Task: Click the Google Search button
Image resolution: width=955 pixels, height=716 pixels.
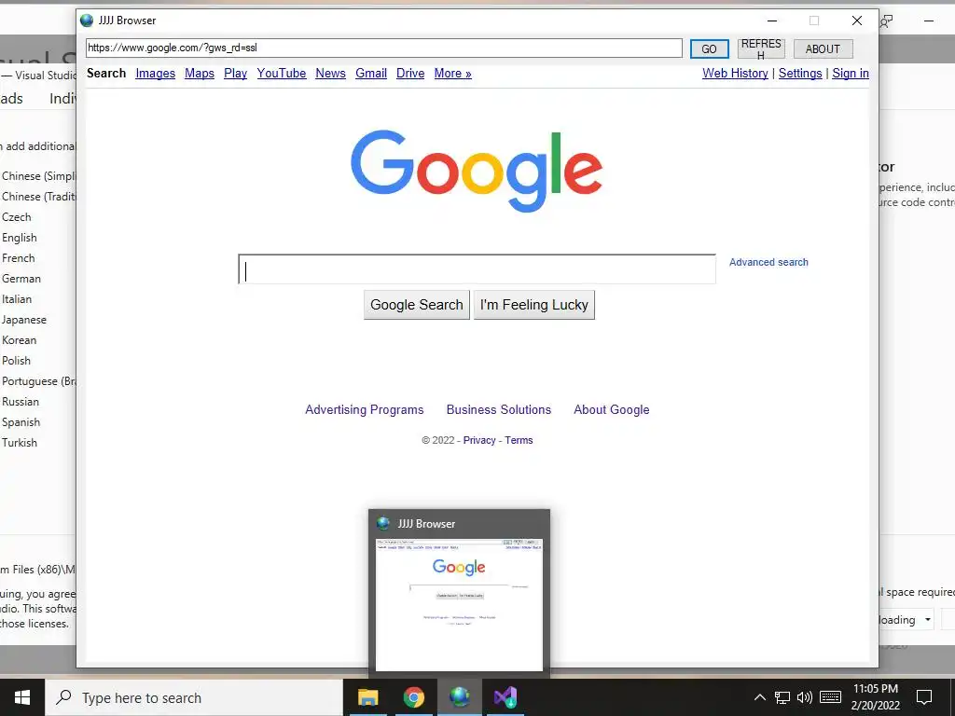Action: click(417, 305)
